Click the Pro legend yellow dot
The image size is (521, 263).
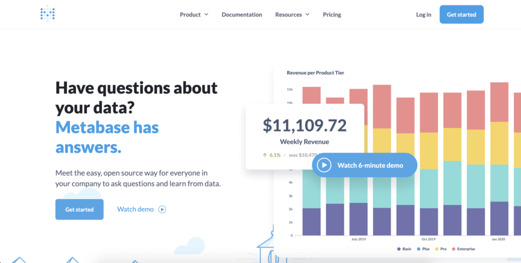[x=437, y=249]
